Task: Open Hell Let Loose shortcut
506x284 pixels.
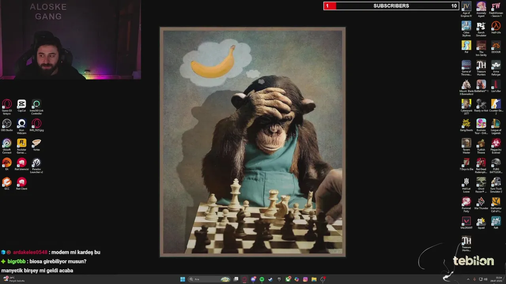Action: coord(466,185)
